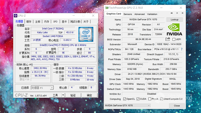The image size is (201, 113).
Task: Select the Graphics Card tab in GPU-Z
Action: (114, 14)
